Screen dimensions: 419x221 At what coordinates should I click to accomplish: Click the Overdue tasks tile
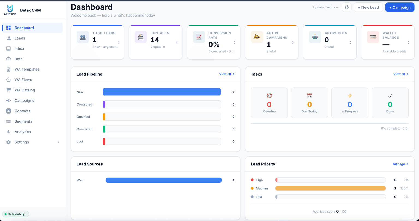(x=269, y=103)
